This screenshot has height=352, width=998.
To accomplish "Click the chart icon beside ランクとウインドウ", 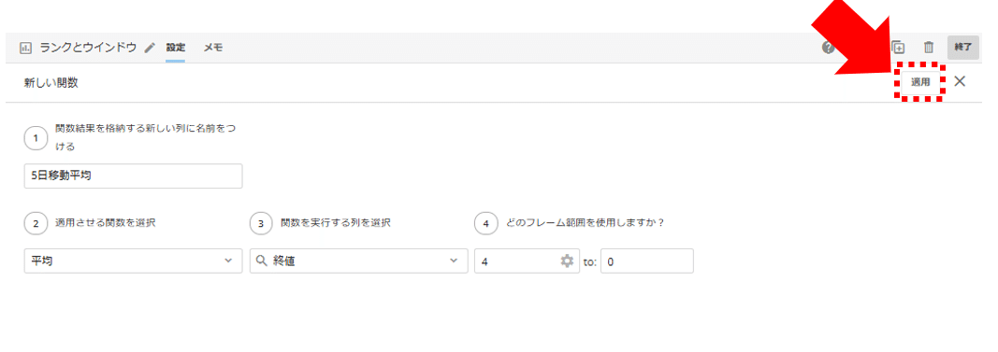I will 25,48.
